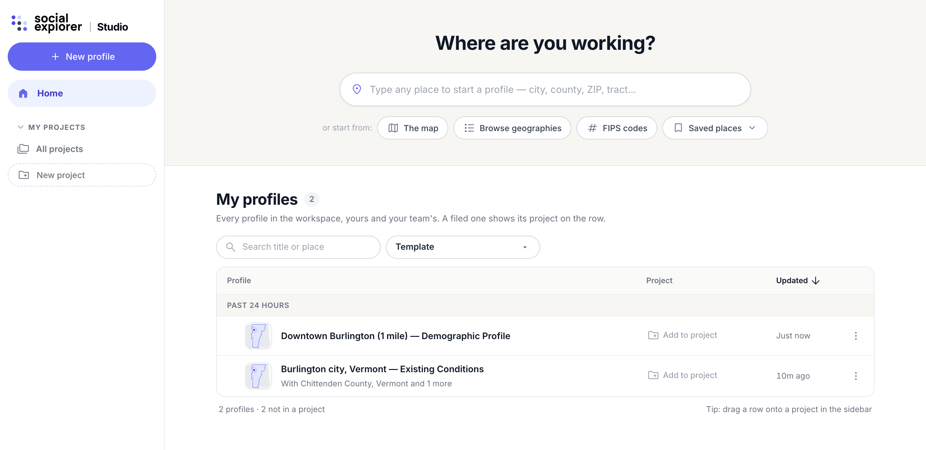Screen dimensions: 926x450
Task: Click 'With Chittenden County, Vermont and 1 more'
Action: 366,383
